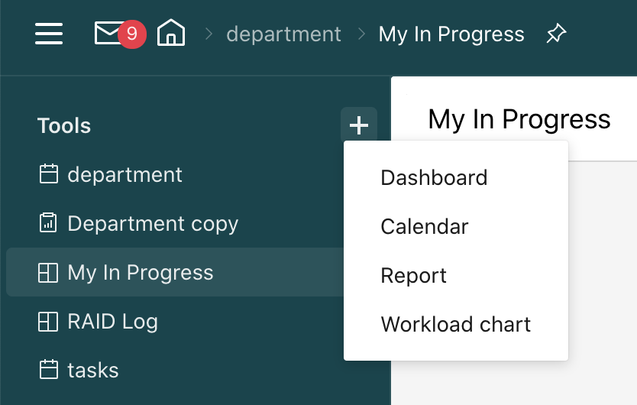Select My In Progress in the sidebar
The image size is (637, 405).
tap(141, 273)
